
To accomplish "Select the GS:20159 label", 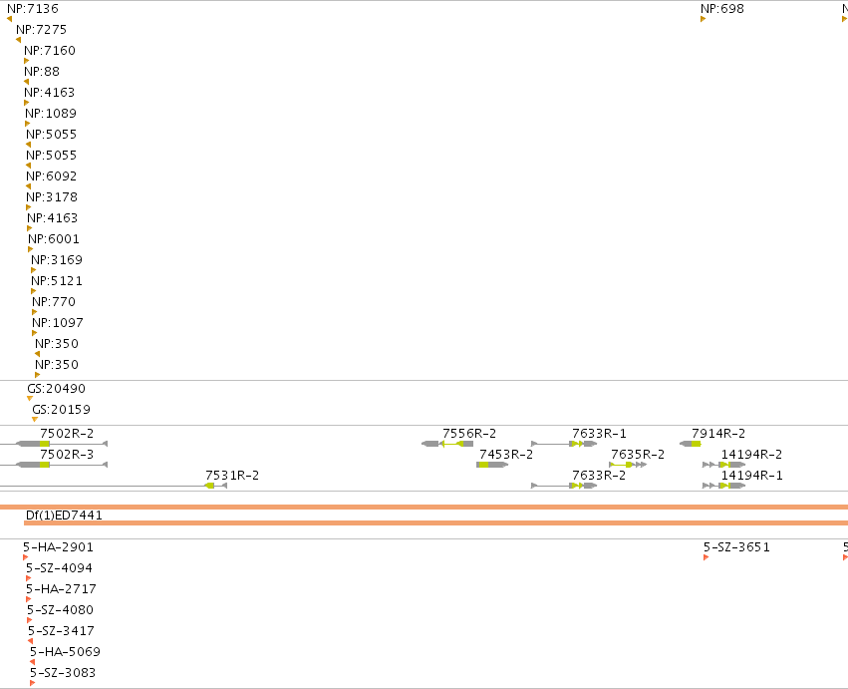I will [x=61, y=410].
